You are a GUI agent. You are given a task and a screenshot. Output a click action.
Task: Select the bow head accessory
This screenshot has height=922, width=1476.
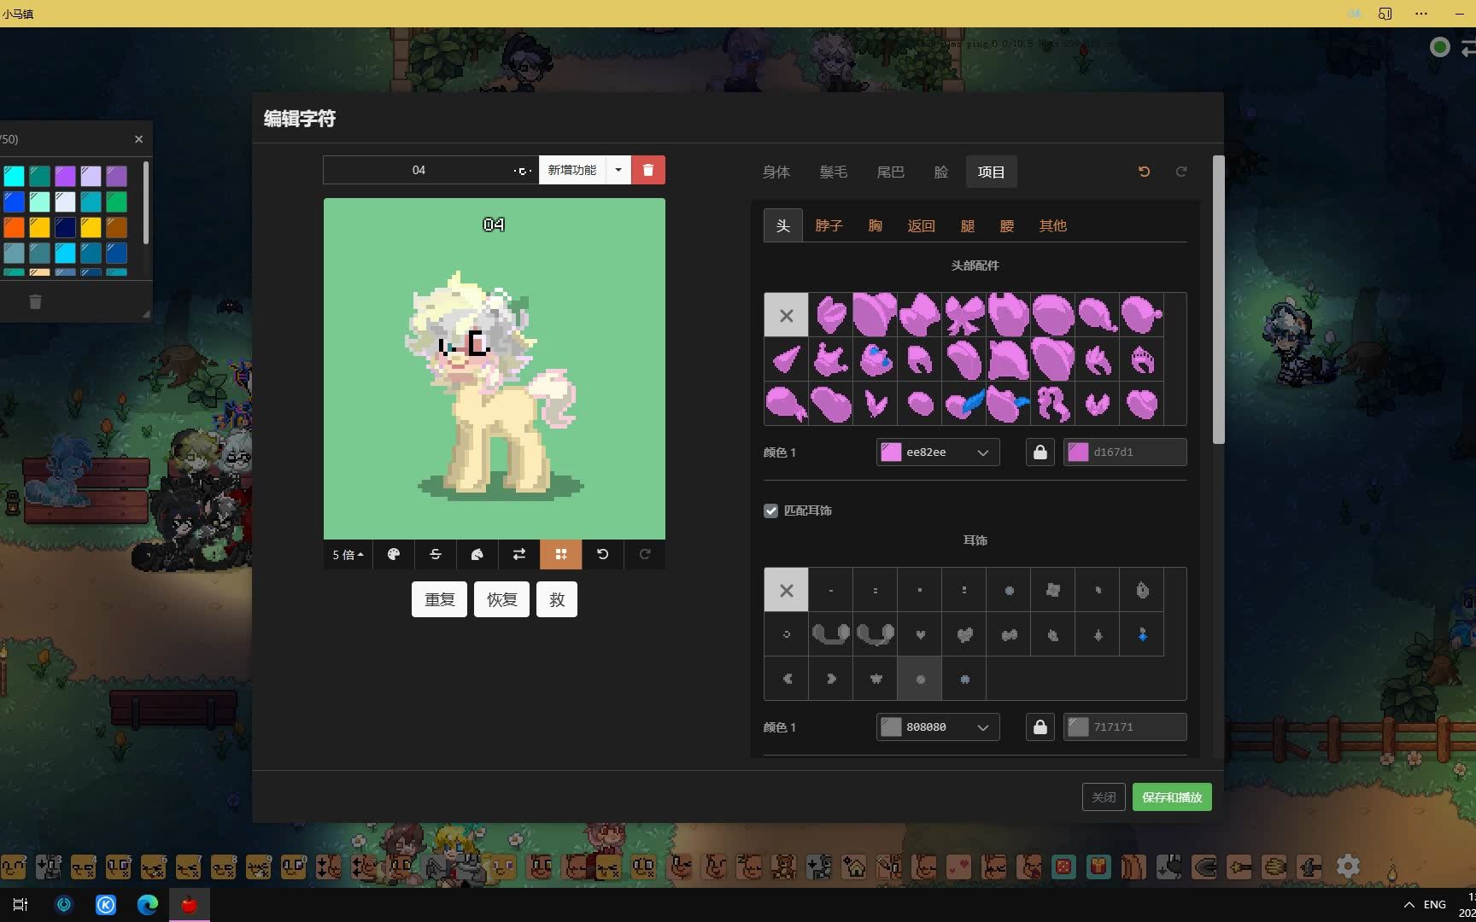pos(964,315)
